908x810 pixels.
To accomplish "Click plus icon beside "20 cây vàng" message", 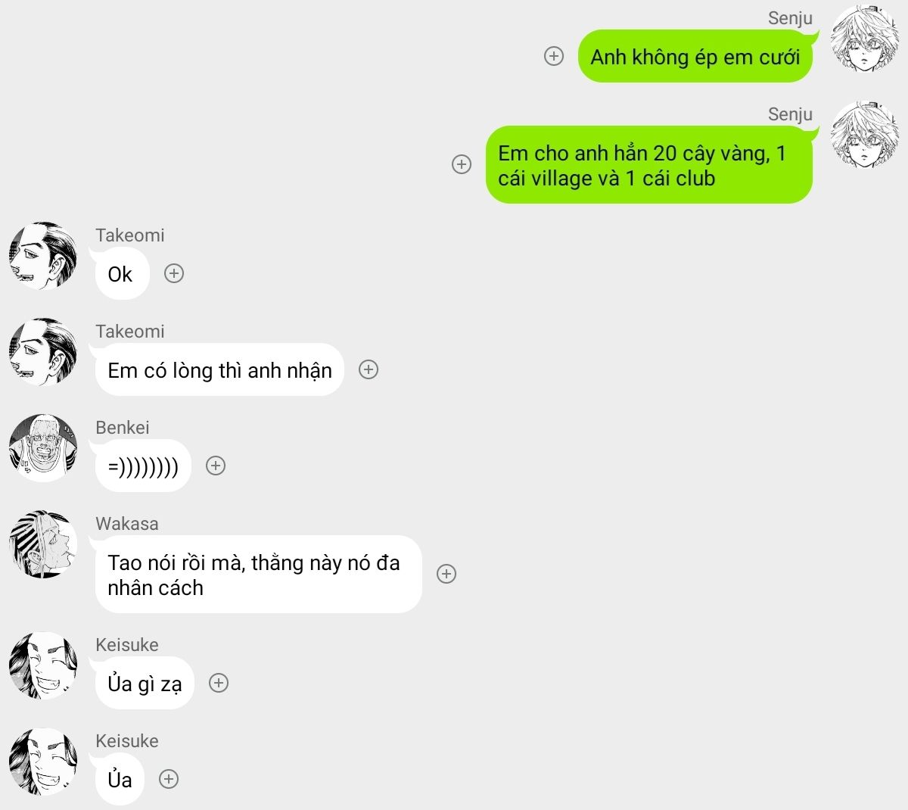I will point(462,164).
